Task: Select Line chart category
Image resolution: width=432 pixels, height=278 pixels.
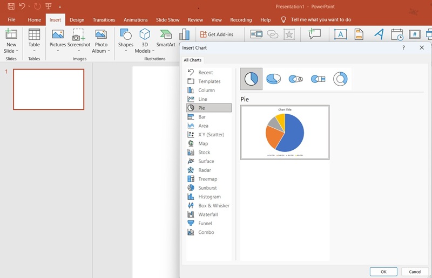Action: coord(209,99)
